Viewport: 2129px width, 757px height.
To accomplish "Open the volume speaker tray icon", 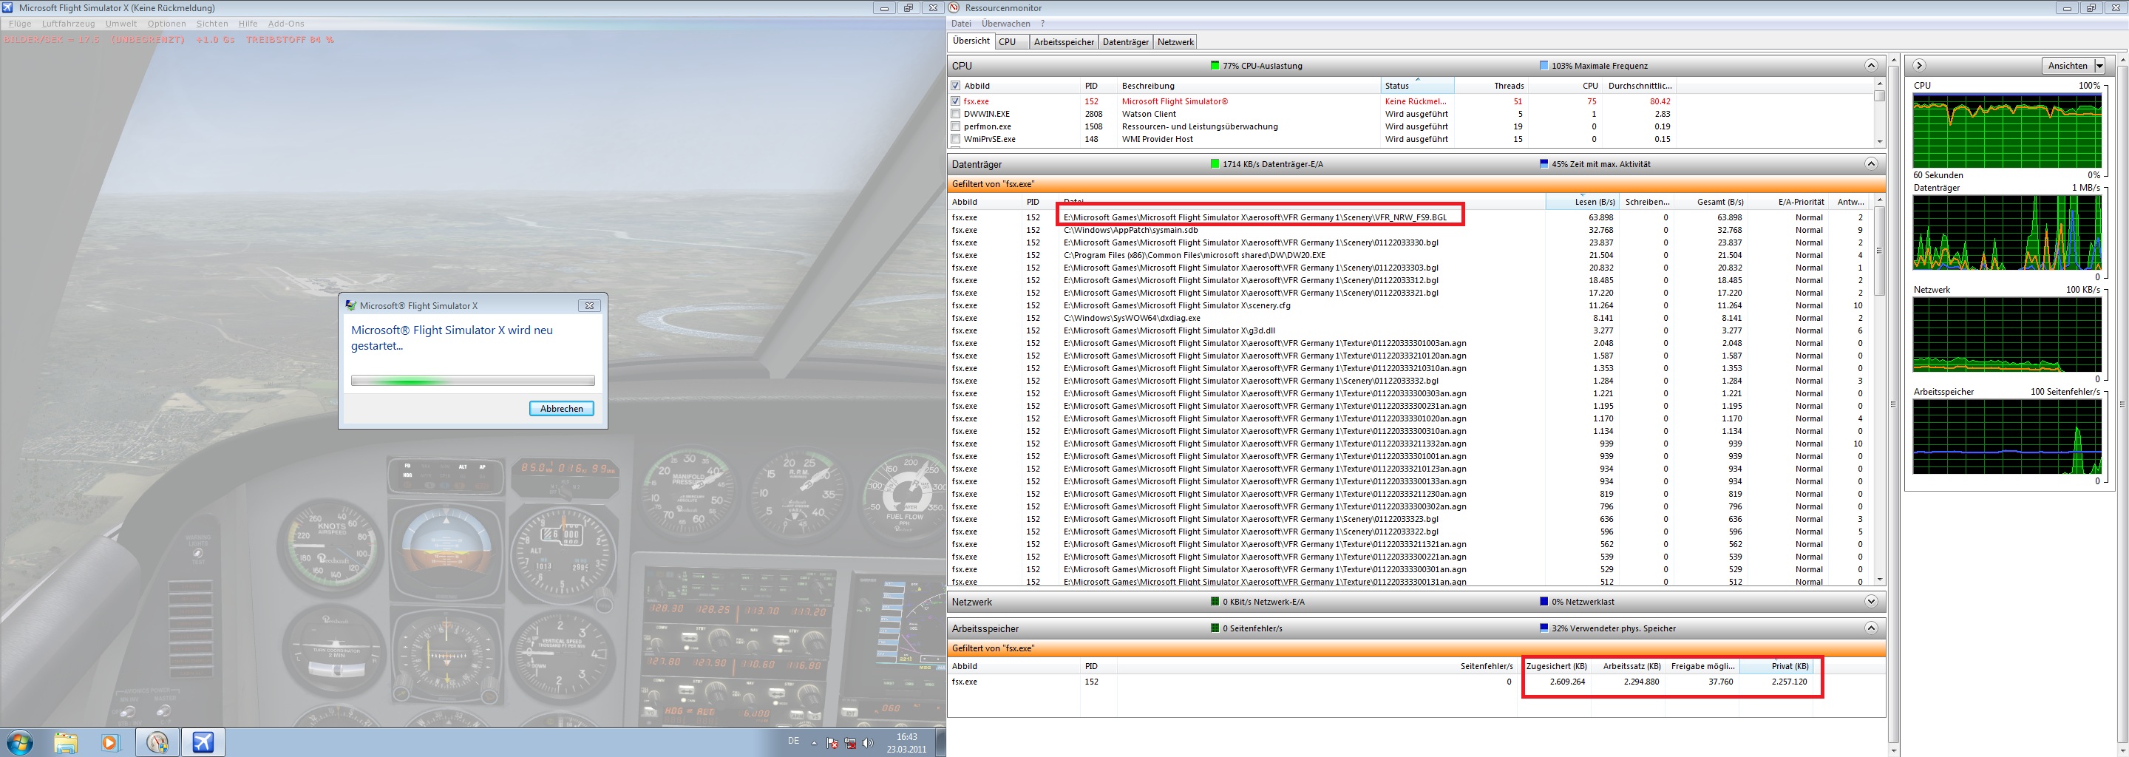I will [x=867, y=743].
